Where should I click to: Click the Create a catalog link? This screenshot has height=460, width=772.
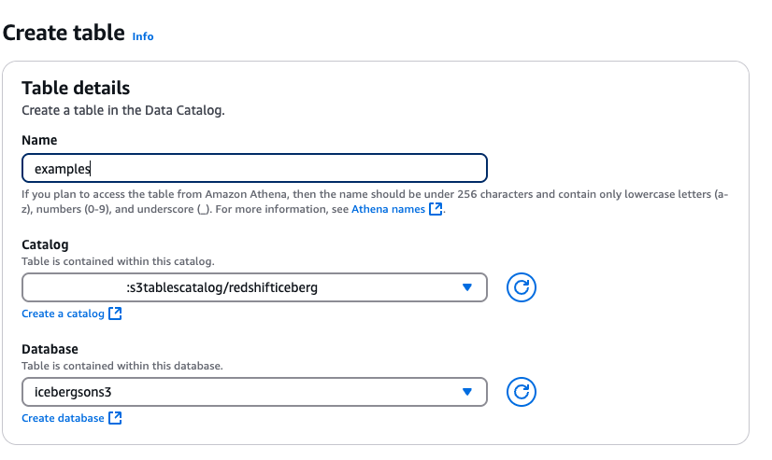tap(63, 314)
